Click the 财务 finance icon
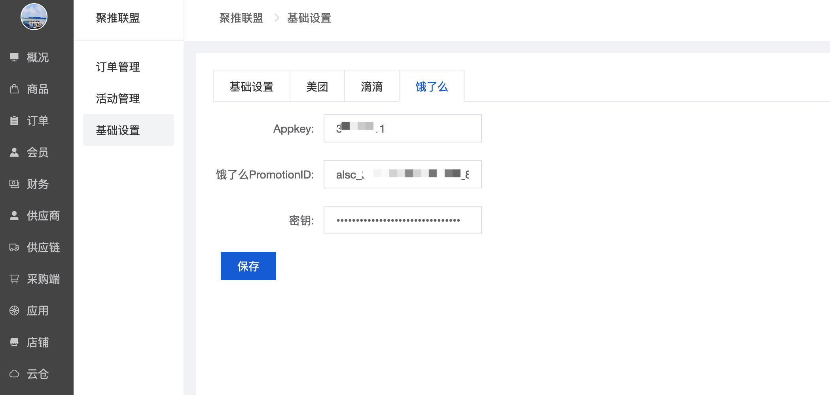Viewport: 830px width, 395px height. coord(14,184)
